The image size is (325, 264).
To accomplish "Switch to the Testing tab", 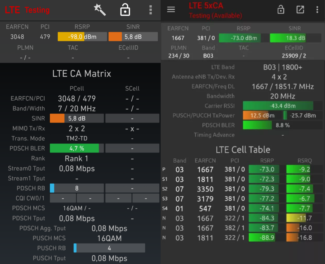I will tap(37, 10).
